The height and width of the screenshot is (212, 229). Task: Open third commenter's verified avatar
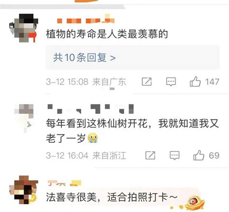point(24,190)
